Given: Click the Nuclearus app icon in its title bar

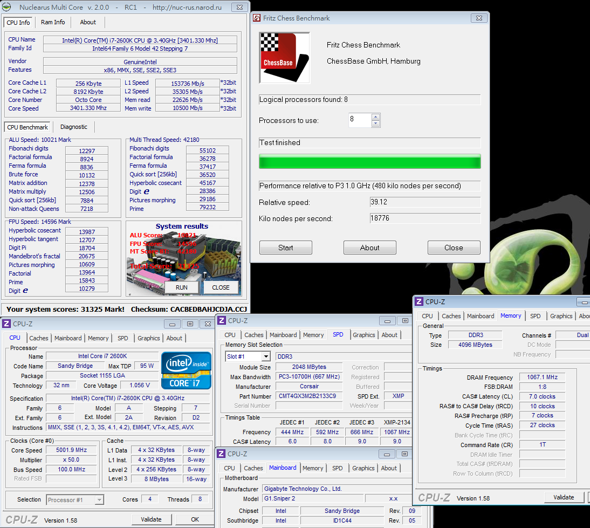Looking at the screenshot, I should [x=6, y=7].
